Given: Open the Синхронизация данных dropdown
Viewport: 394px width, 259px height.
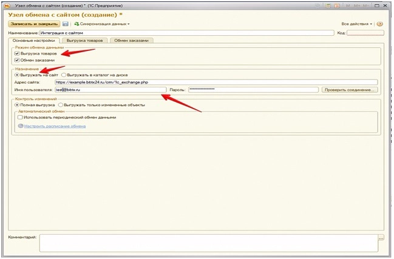Looking at the screenshot, I should tap(102, 24).
